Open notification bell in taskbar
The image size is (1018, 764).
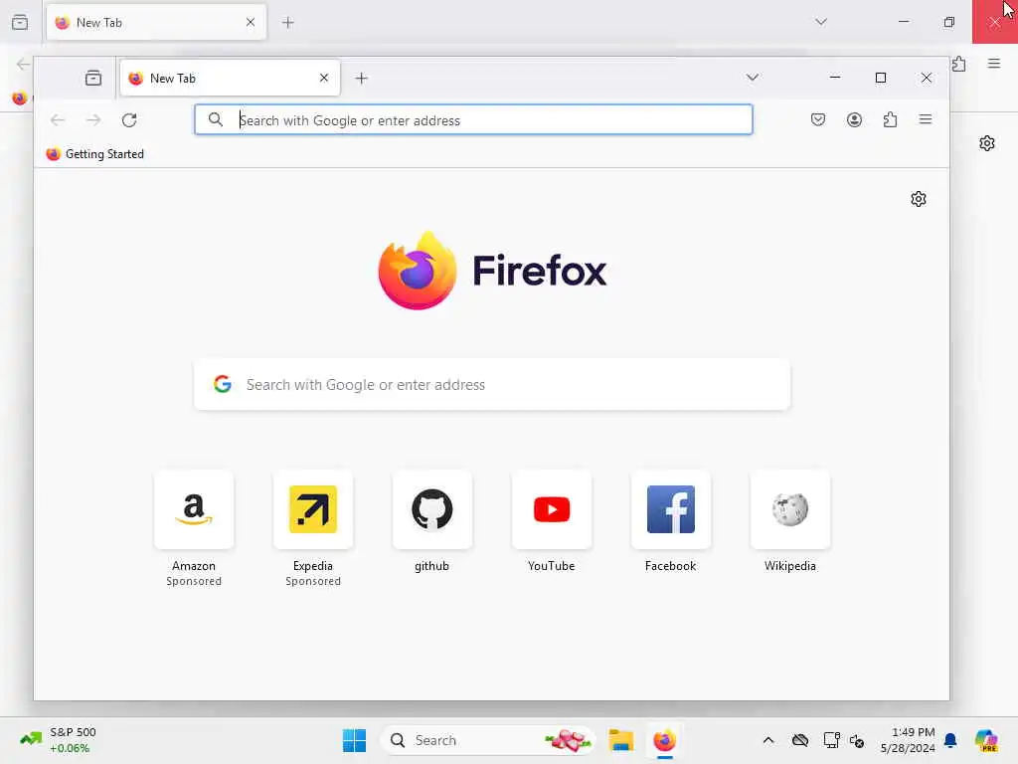[950, 740]
